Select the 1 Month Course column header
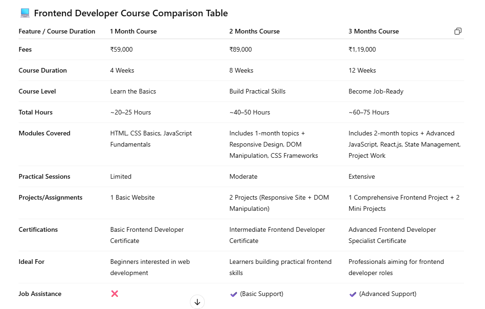This screenshot has height=309, width=485. click(133, 31)
